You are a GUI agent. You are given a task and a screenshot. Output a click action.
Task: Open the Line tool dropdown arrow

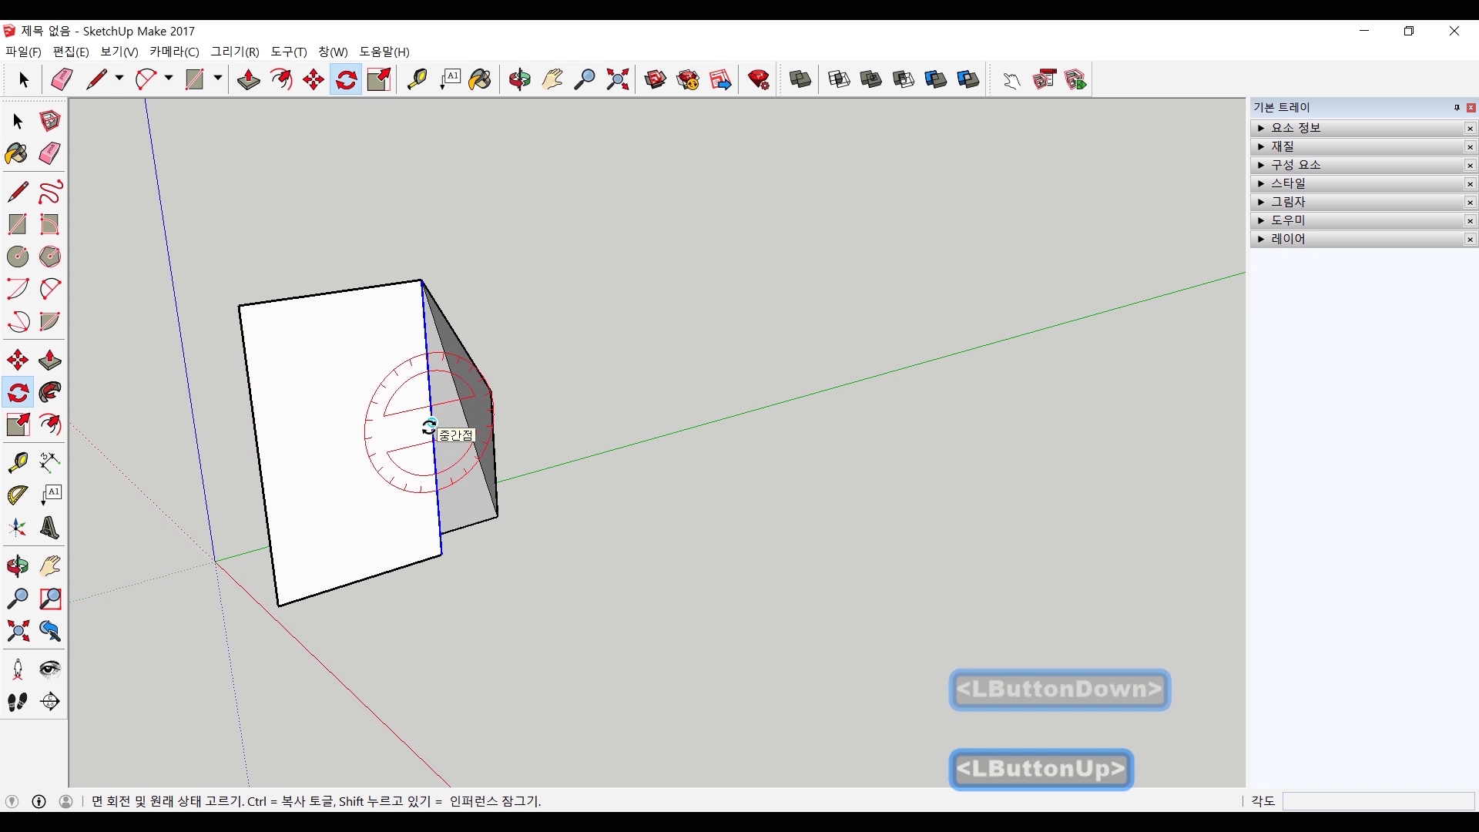coord(119,79)
